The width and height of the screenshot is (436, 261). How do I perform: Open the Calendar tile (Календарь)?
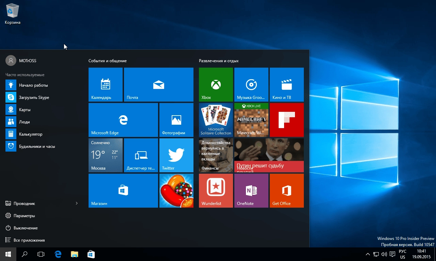tap(106, 85)
